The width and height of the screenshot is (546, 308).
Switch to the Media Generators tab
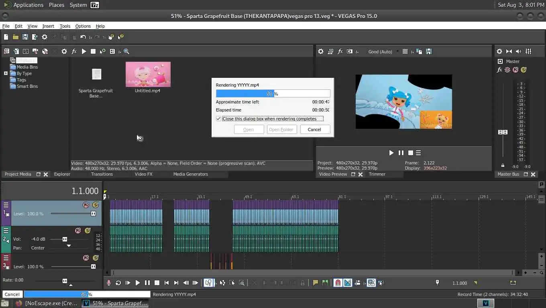tap(191, 174)
